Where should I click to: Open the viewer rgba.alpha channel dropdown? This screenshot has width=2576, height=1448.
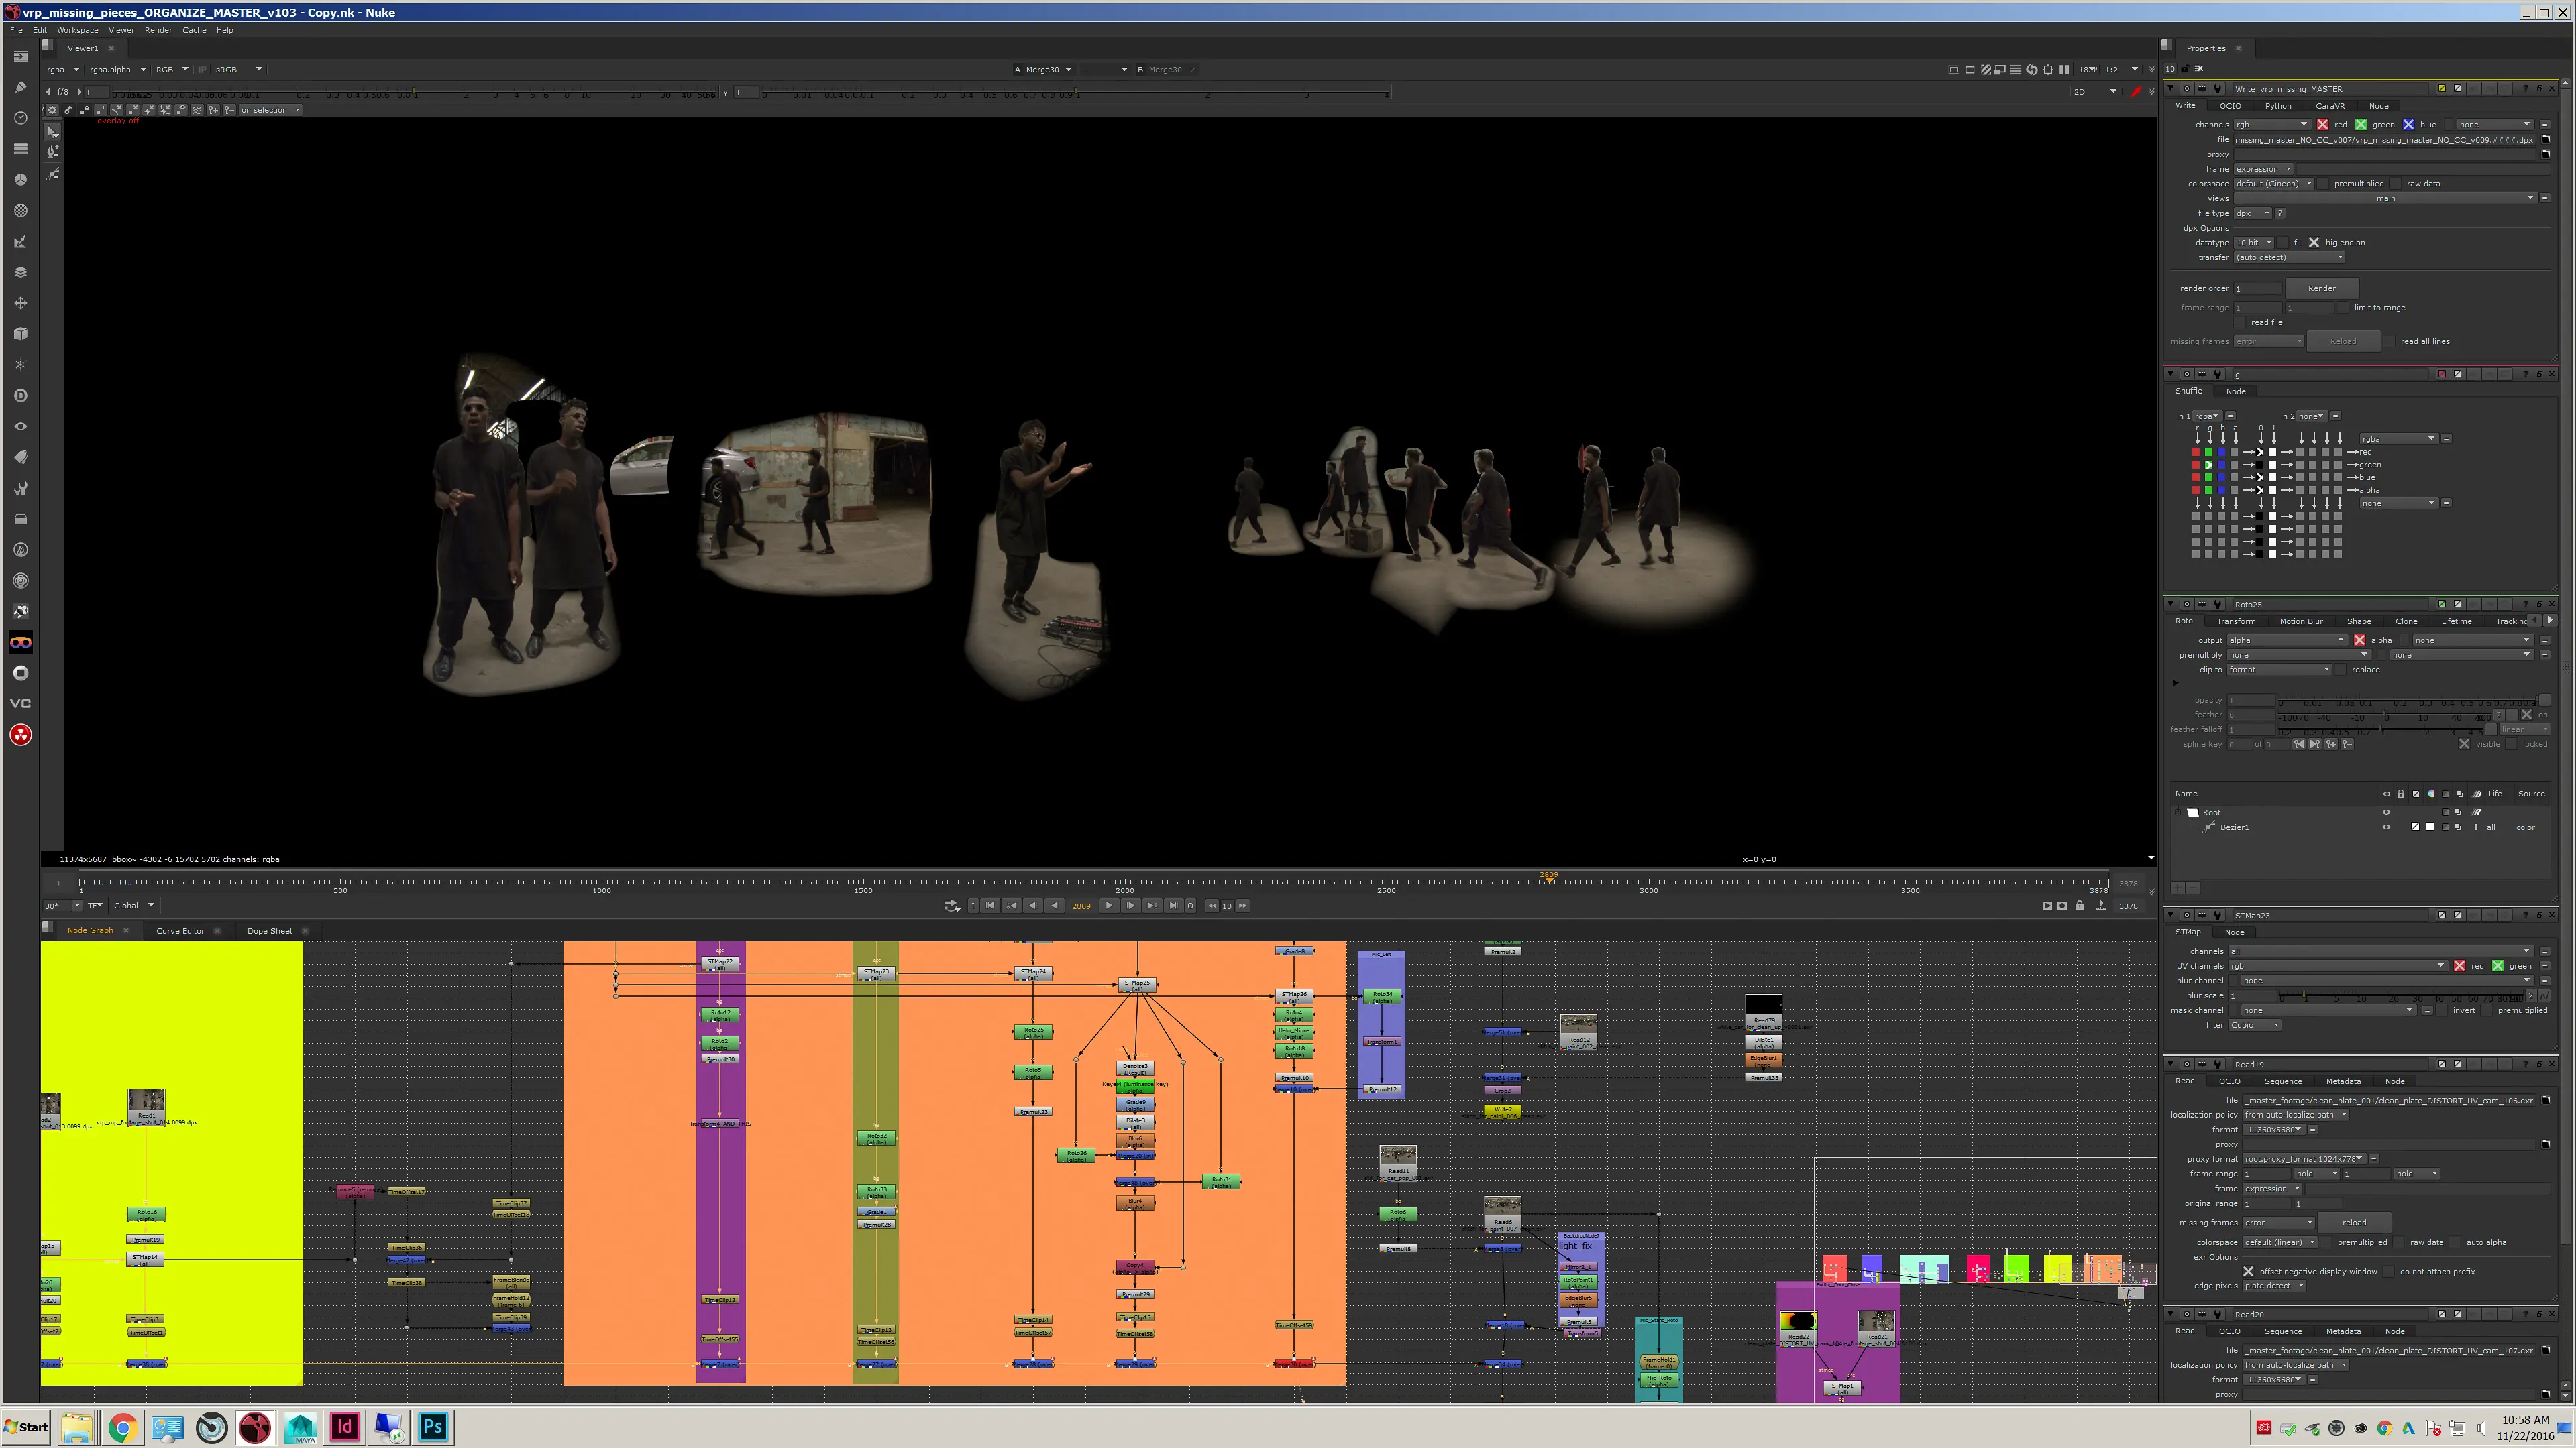117,70
